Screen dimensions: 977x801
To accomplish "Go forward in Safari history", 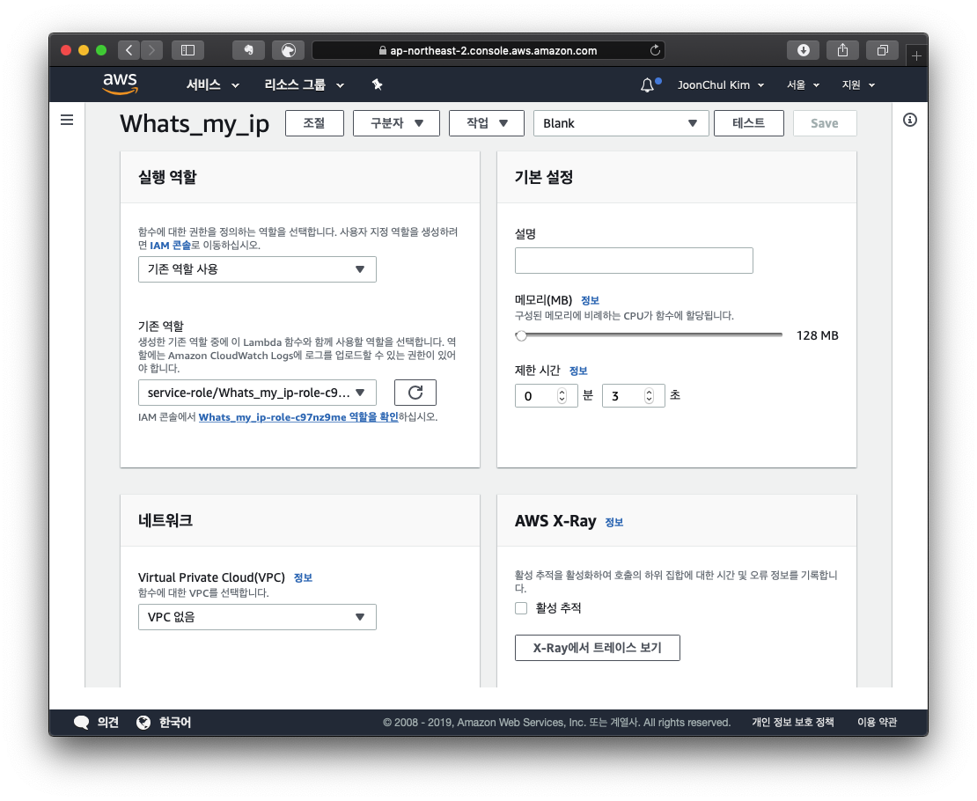I will click(151, 50).
